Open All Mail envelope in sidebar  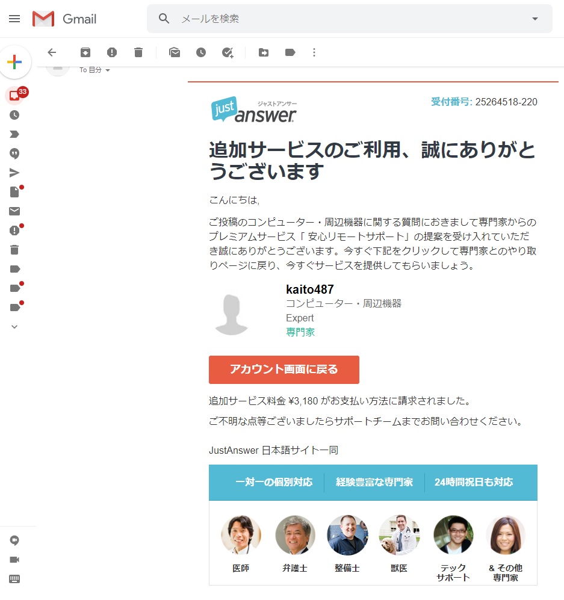[14, 211]
